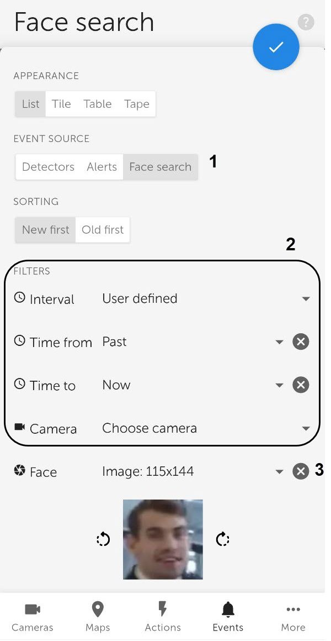Clear the Time to filter
This screenshot has height=641, width=331.
301,385
